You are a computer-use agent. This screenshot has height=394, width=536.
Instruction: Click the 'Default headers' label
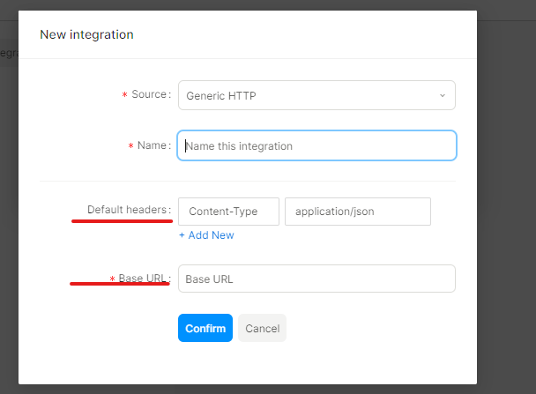128,210
